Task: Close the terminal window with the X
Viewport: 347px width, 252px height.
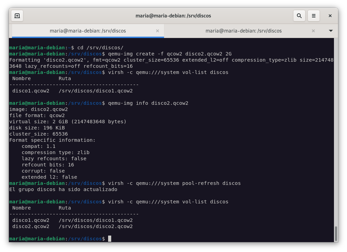Action: (x=330, y=16)
